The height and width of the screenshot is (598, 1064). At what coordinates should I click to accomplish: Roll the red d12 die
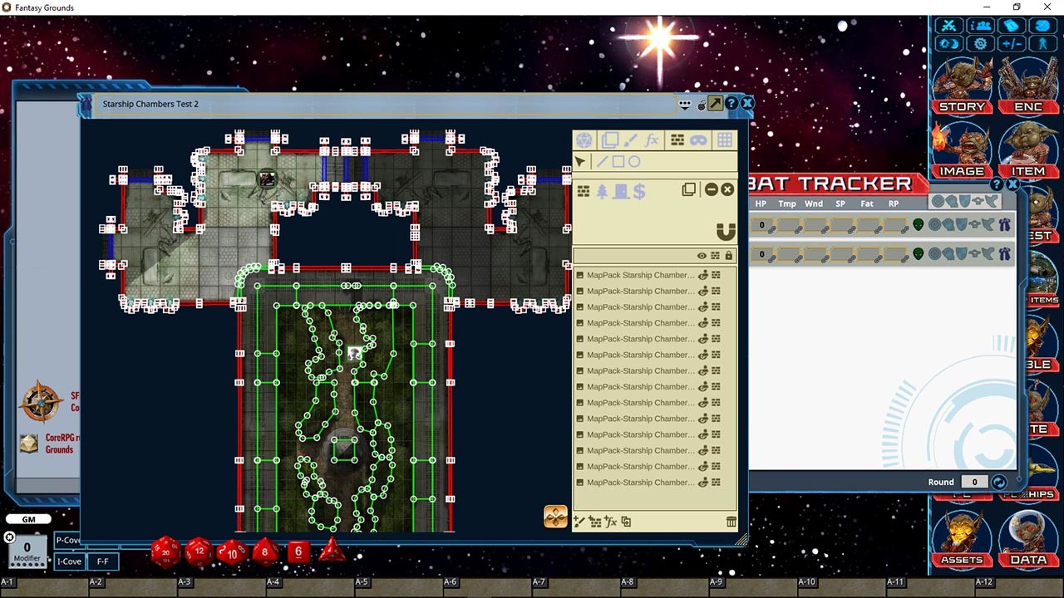click(x=199, y=552)
